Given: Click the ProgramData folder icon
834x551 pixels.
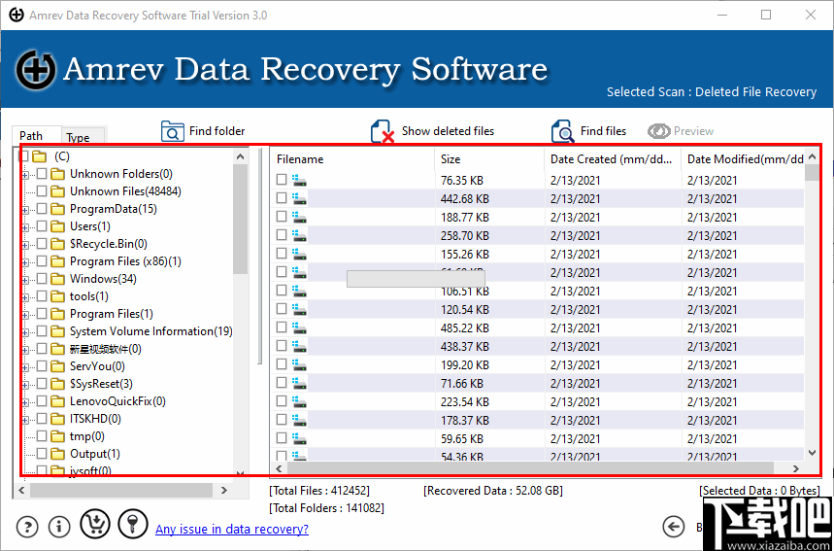Looking at the screenshot, I should pyautogui.click(x=57, y=209).
